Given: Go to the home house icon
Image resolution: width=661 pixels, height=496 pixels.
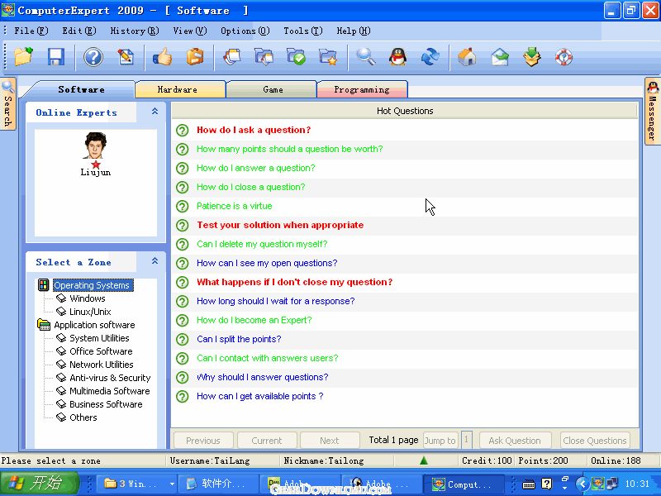Looking at the screenshot, I should 467,56.
